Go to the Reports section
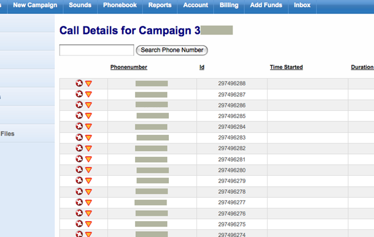This screenshot has height=237, width=374. click(160, 5)
